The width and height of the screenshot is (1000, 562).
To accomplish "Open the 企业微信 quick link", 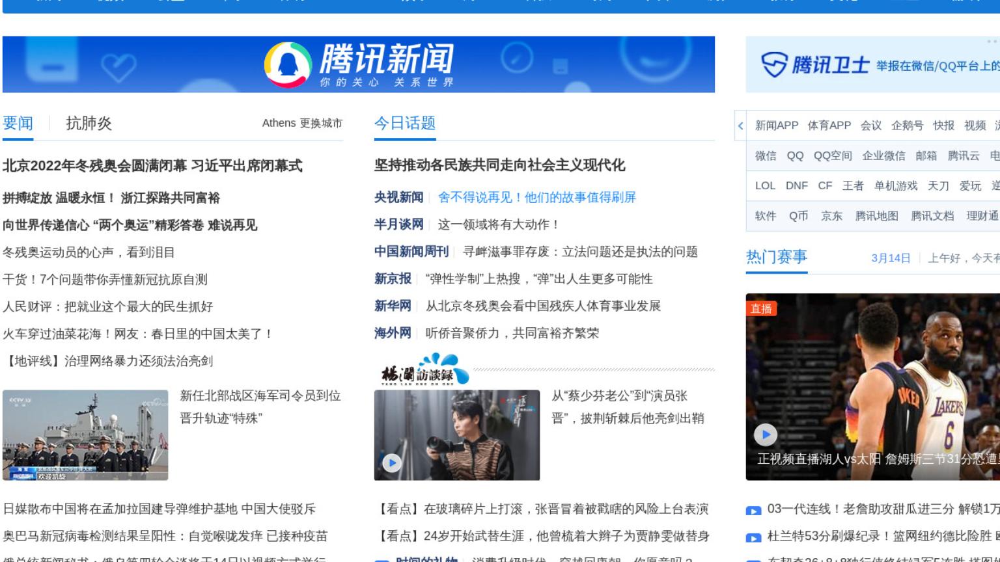I will pyautogui.click(x=883, y=155).
